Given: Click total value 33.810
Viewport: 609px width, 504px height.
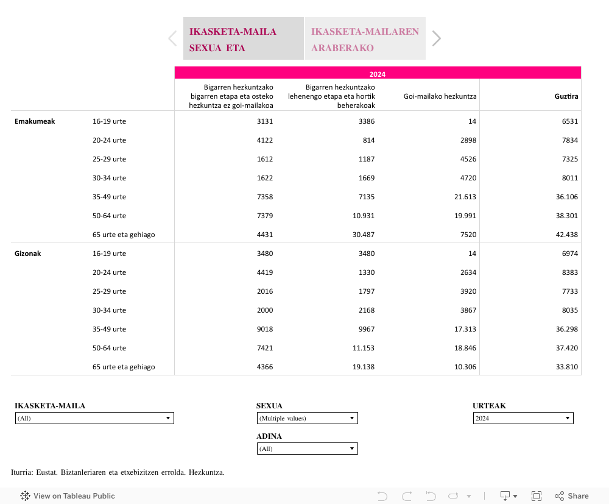Looking at the screenshot, I should point(567,367).
